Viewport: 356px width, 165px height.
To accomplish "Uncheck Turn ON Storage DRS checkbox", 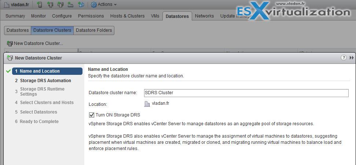I will click(x=92, y=115).
